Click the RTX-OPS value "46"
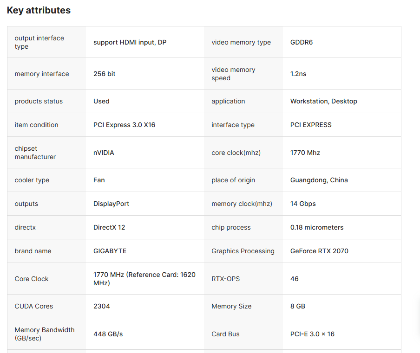The image size is (420, 353). (x=295, y=279)
